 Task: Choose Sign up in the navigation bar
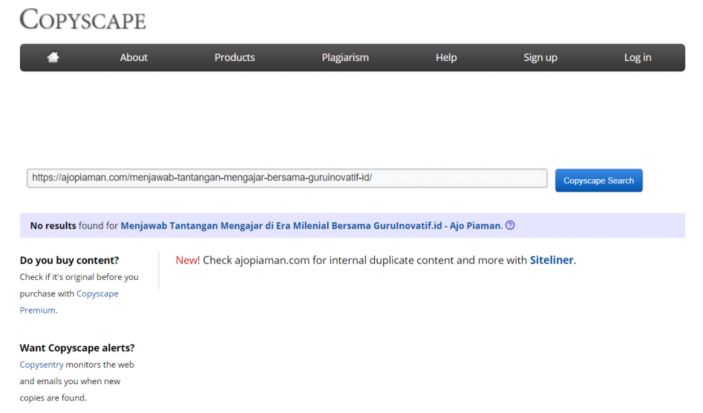tap(540, 58)
